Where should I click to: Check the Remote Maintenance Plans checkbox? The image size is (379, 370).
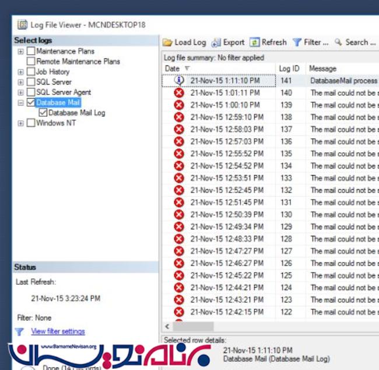click(31, 61)
